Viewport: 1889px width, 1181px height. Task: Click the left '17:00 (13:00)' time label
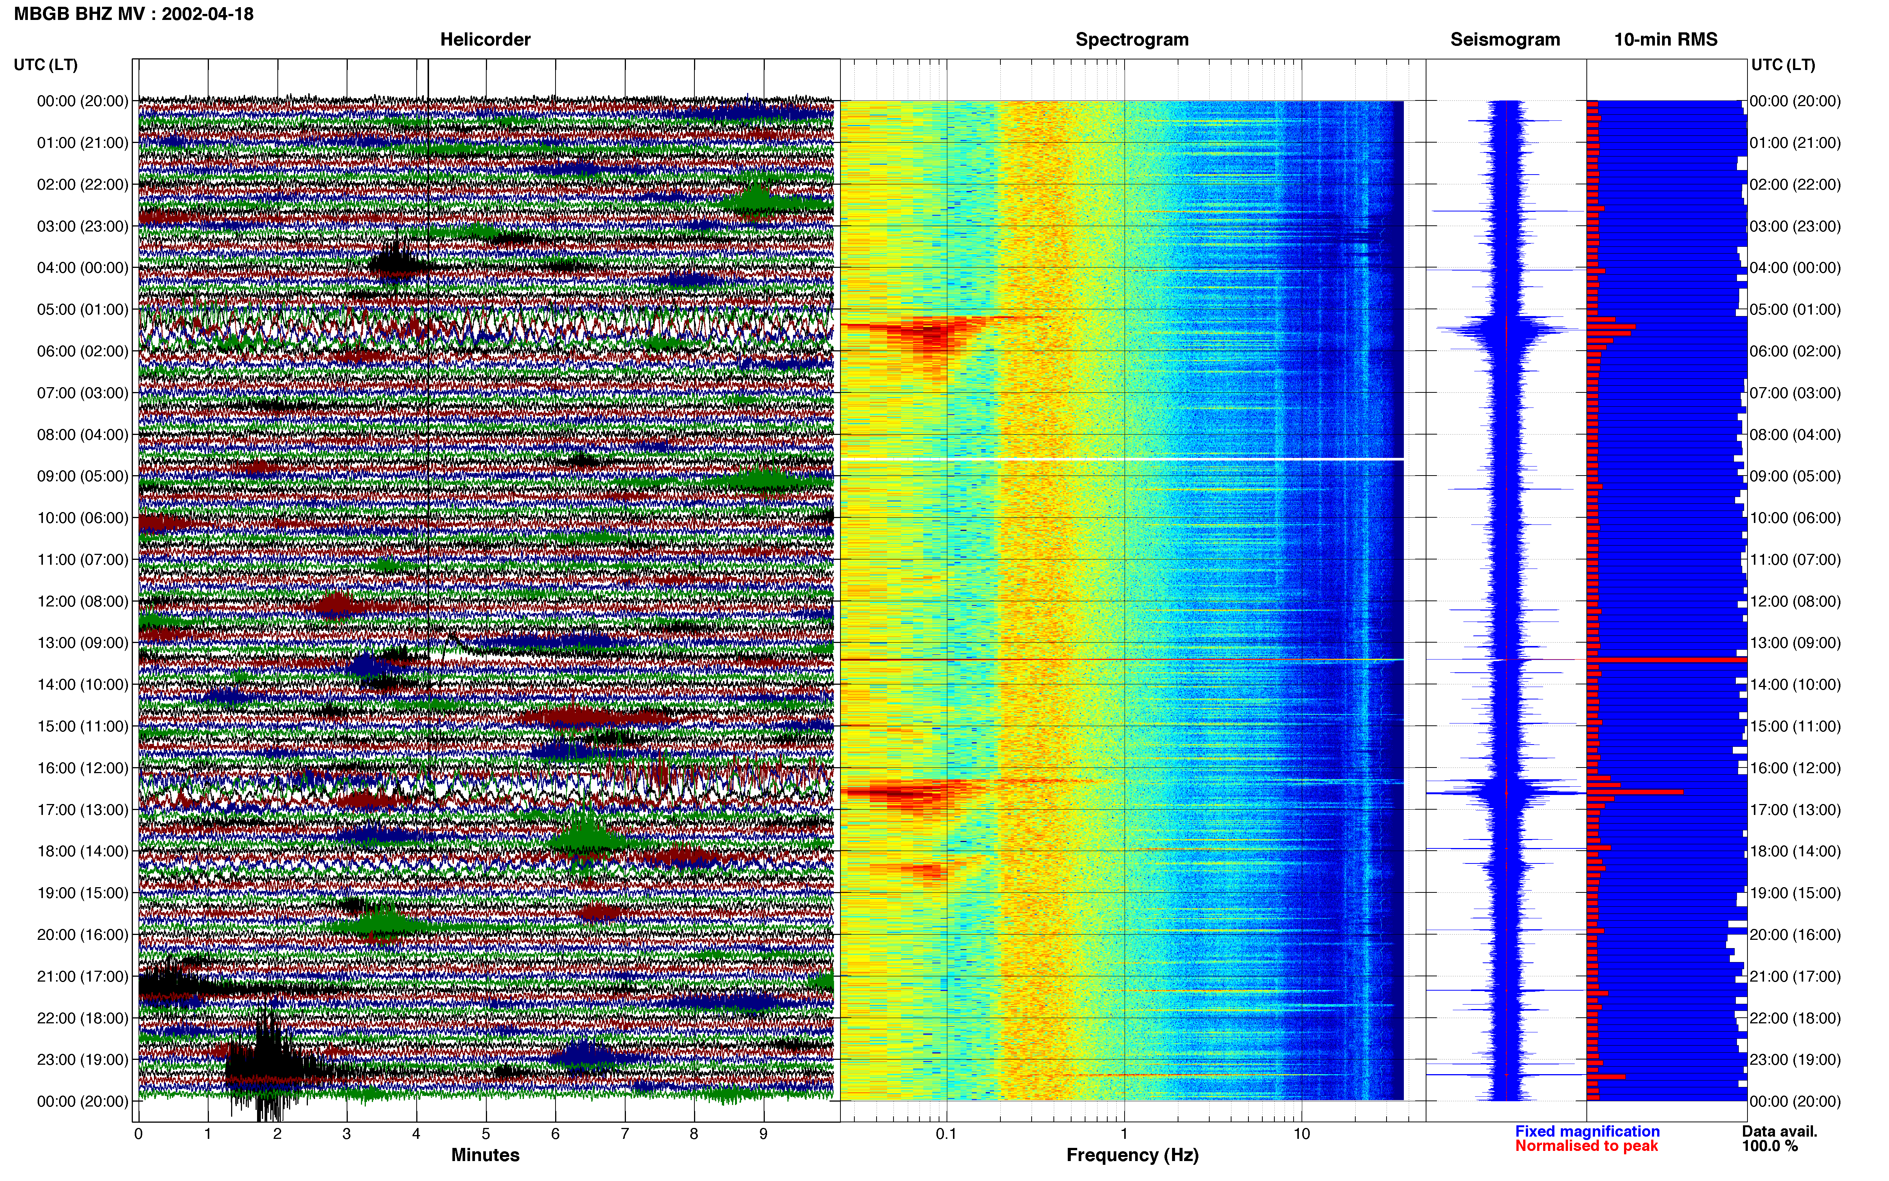83,809
